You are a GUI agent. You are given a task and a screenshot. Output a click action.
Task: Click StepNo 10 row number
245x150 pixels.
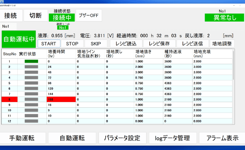(x=10, y=110)
